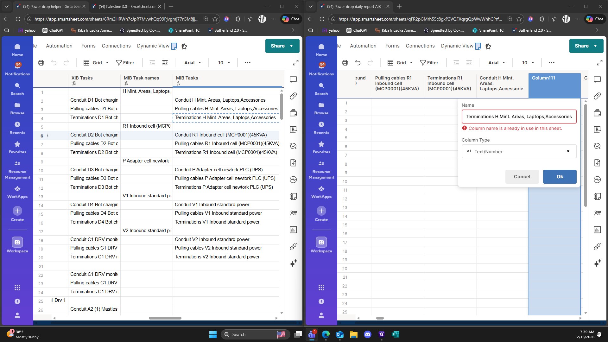Click the print icon in left sheet toolbar
Viewport: 608px width, 342px height.
click(41, 63)
